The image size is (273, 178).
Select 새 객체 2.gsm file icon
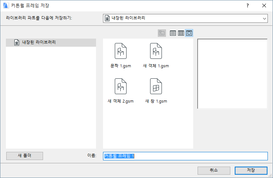click(x=121, y=86)
